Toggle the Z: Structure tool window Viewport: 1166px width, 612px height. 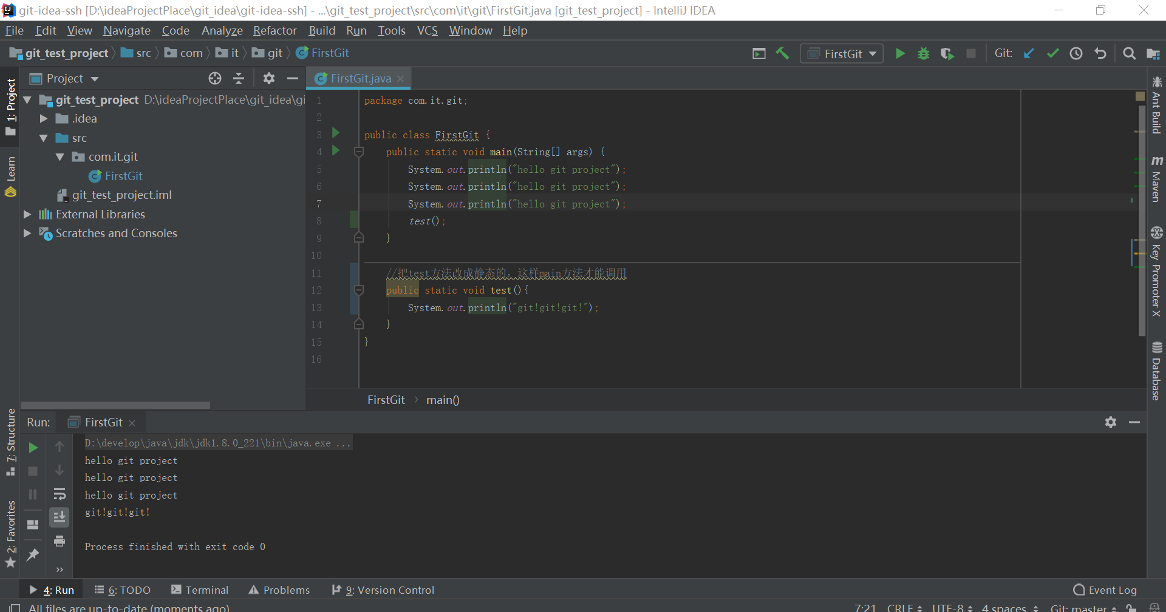[x=11, y=442]
